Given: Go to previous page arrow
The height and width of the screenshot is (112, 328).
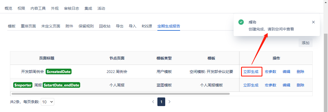Looking at the screenshot, I should click(x=153, y=102).
